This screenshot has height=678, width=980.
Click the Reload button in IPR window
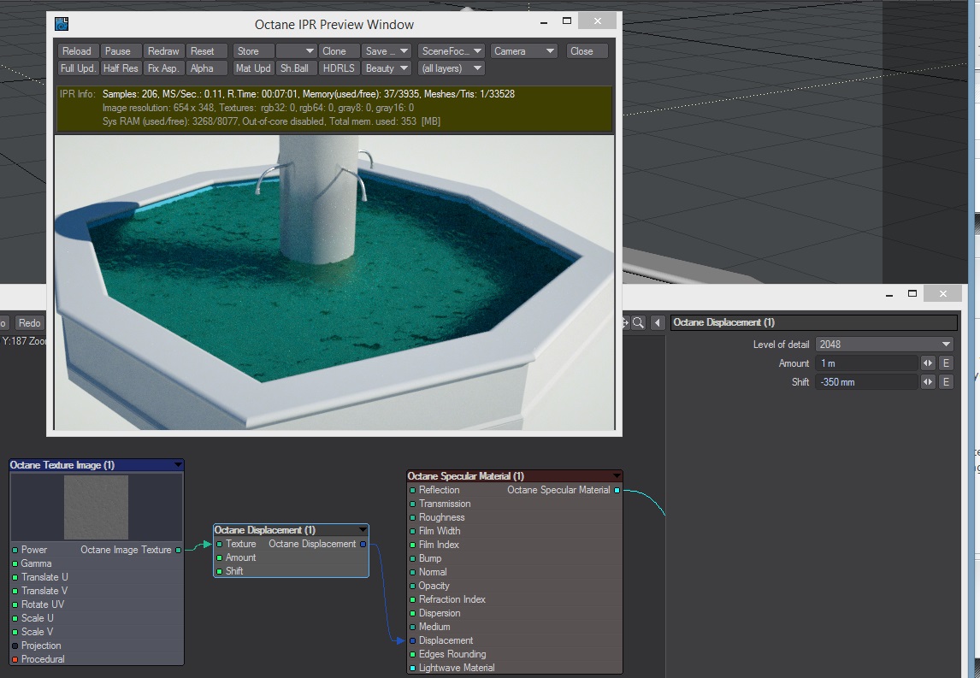[76, 51]
